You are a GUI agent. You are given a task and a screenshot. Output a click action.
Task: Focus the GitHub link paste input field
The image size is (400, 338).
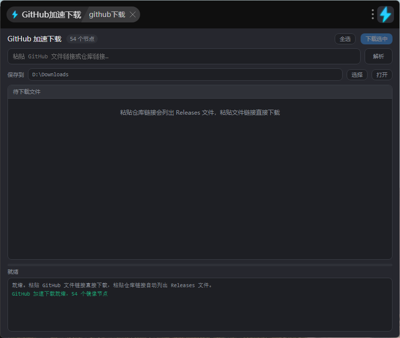(x=184, y=56)
